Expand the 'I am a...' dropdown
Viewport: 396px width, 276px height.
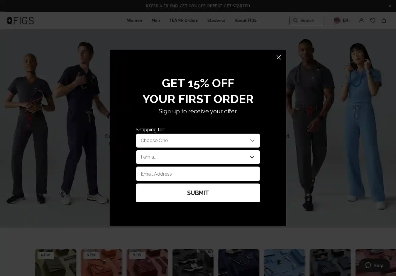pos(198,157)
